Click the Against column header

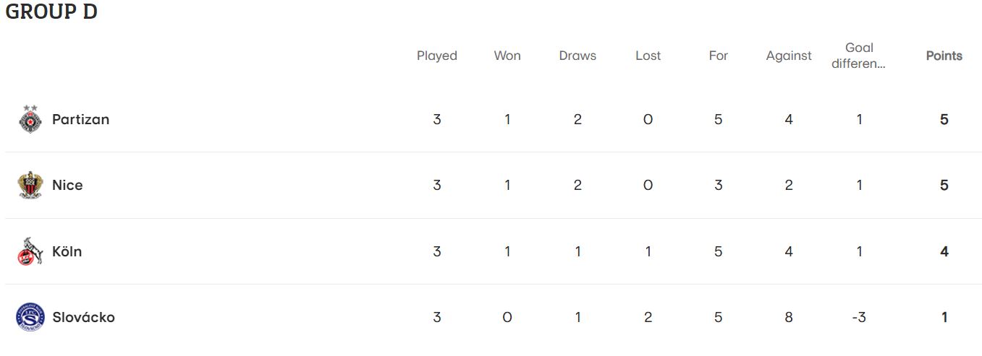coord(789,56)
